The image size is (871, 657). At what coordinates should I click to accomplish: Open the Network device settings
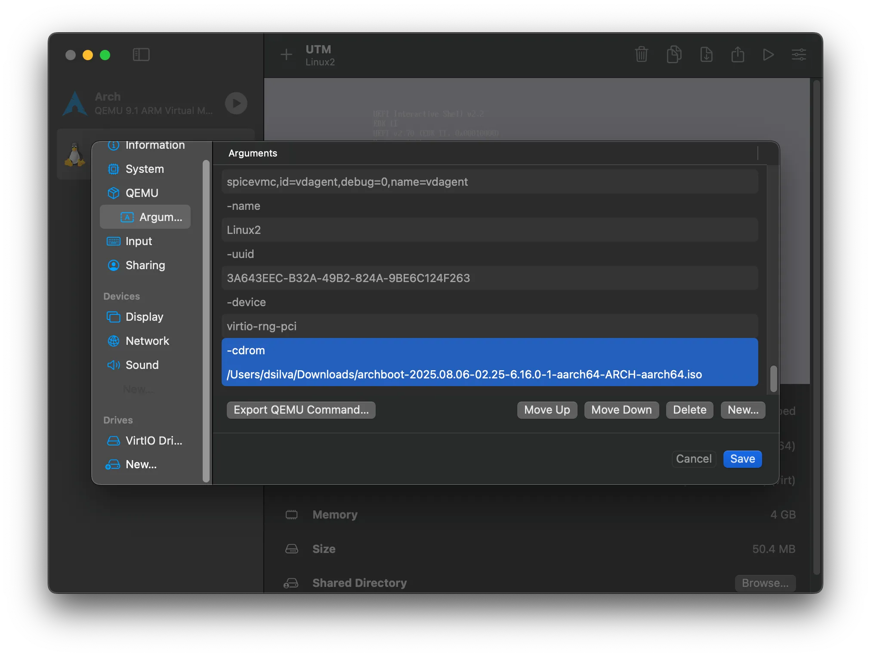(x=145, y=341)
